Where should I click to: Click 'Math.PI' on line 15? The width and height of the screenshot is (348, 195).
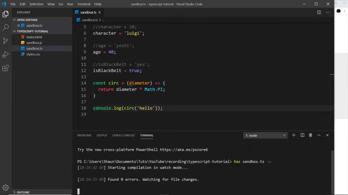[x=153, y=89]
